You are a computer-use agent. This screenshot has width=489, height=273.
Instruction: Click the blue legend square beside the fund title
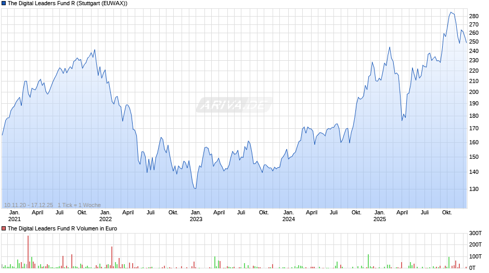(x=4, y=4)
